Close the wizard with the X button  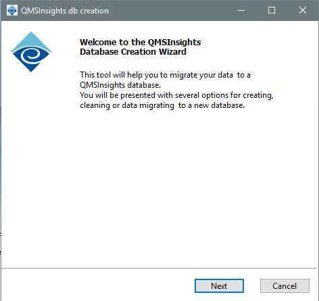coord(303,10)
